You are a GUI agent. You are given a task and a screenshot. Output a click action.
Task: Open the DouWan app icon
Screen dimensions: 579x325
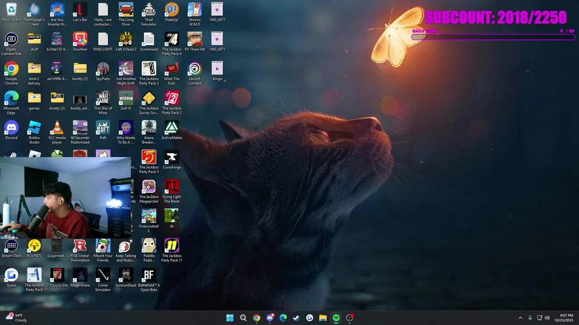80,42
